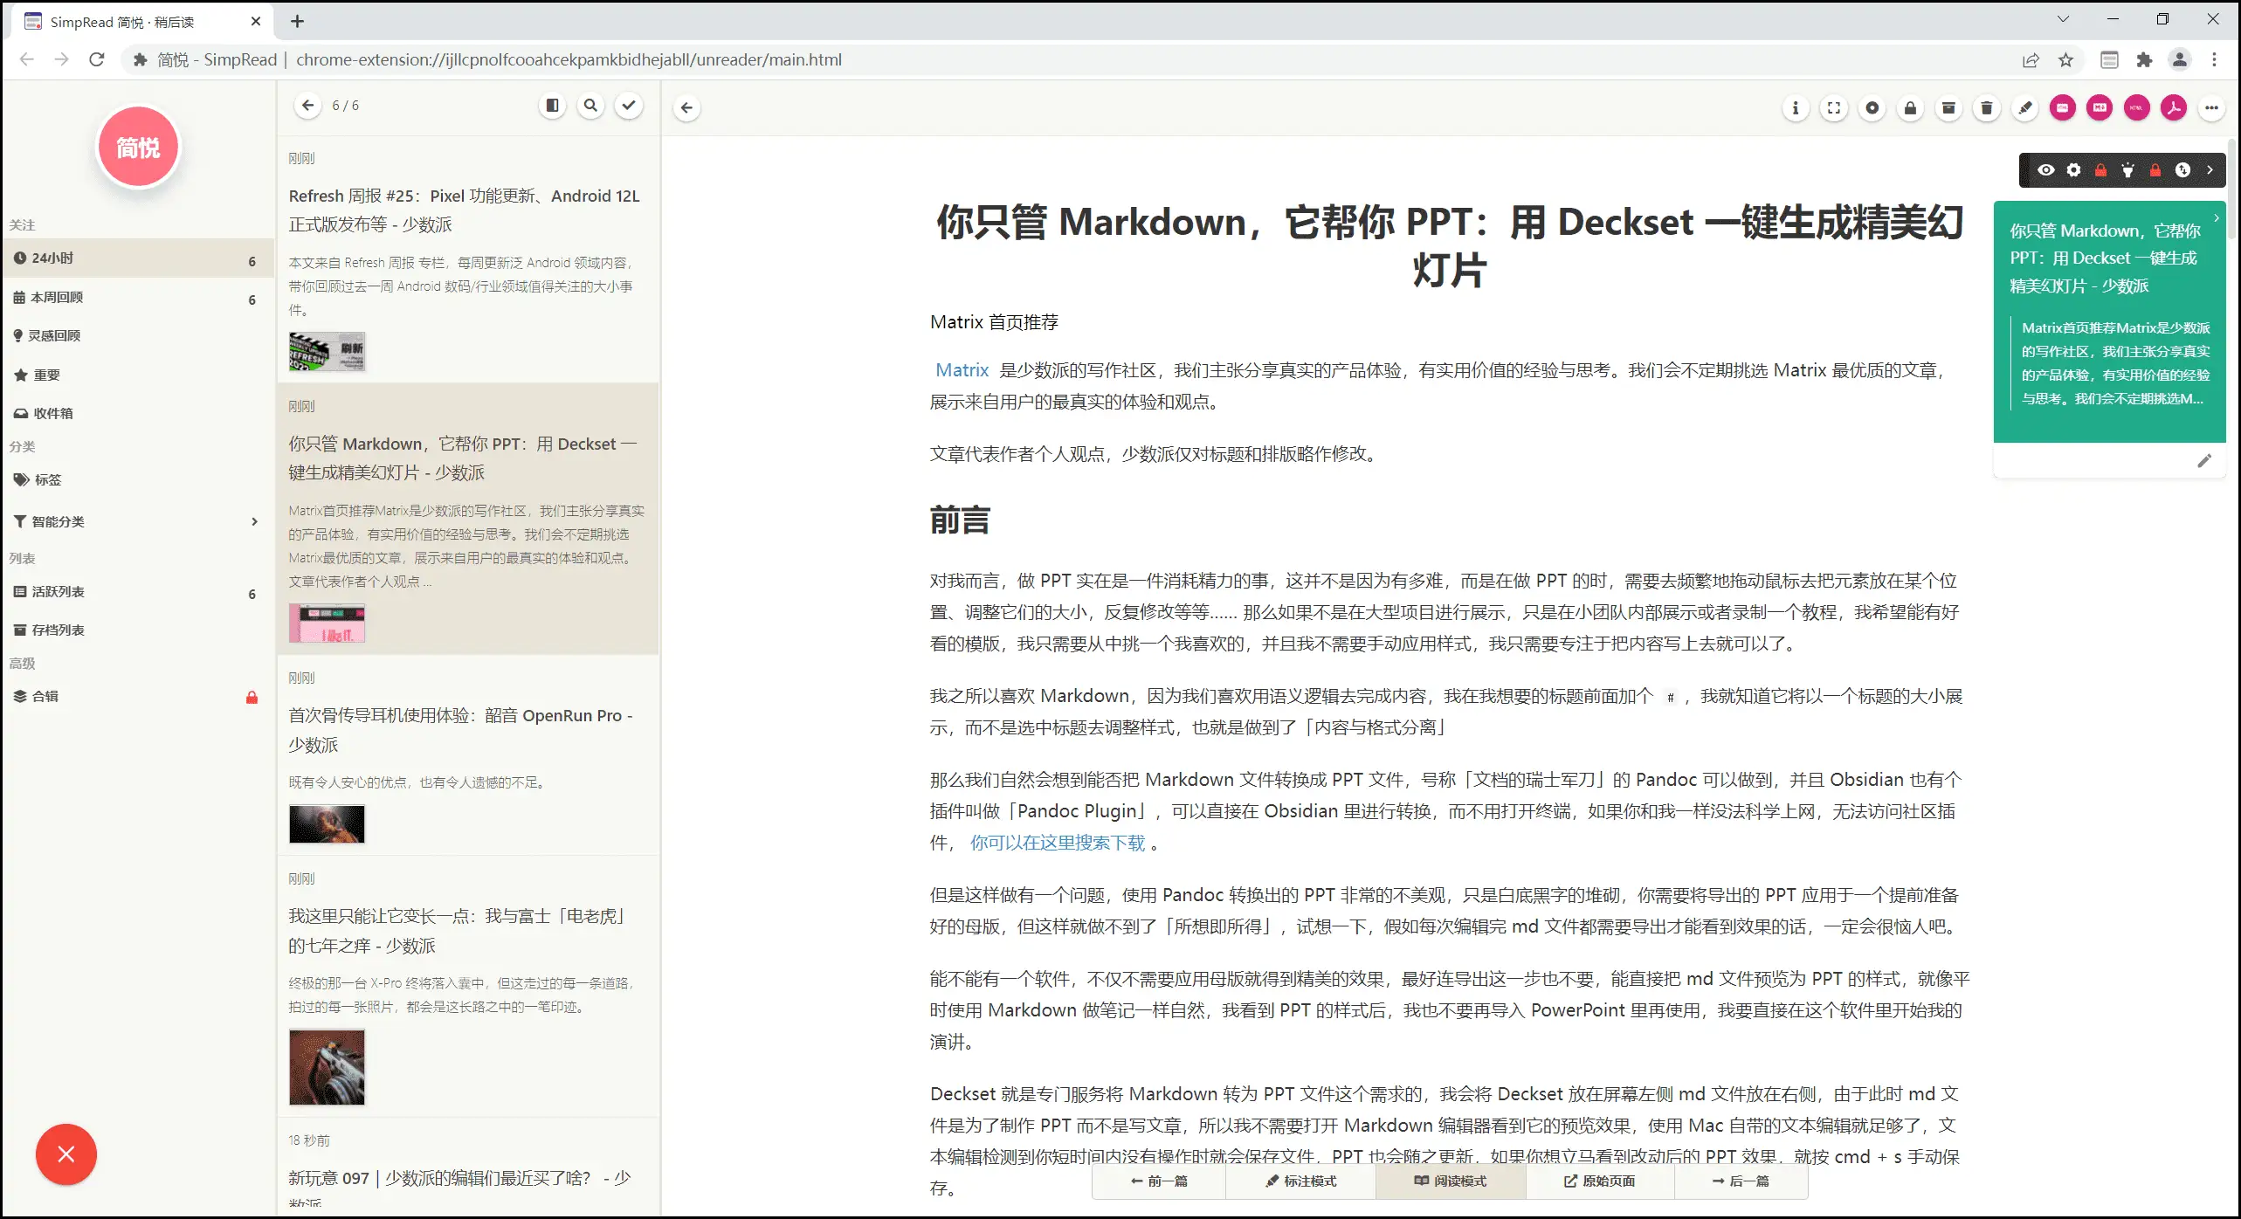Open 合辑 collections item
The height and width of the screenshot is (1219, 2241).
pos(137,697)
